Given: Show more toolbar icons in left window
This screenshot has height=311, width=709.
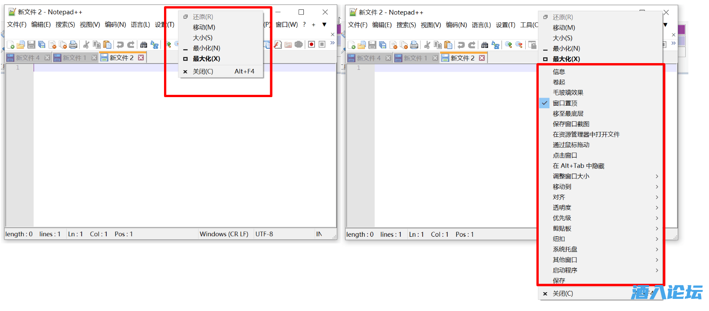Looking at the screenshot, I should (x=333, y=43).
